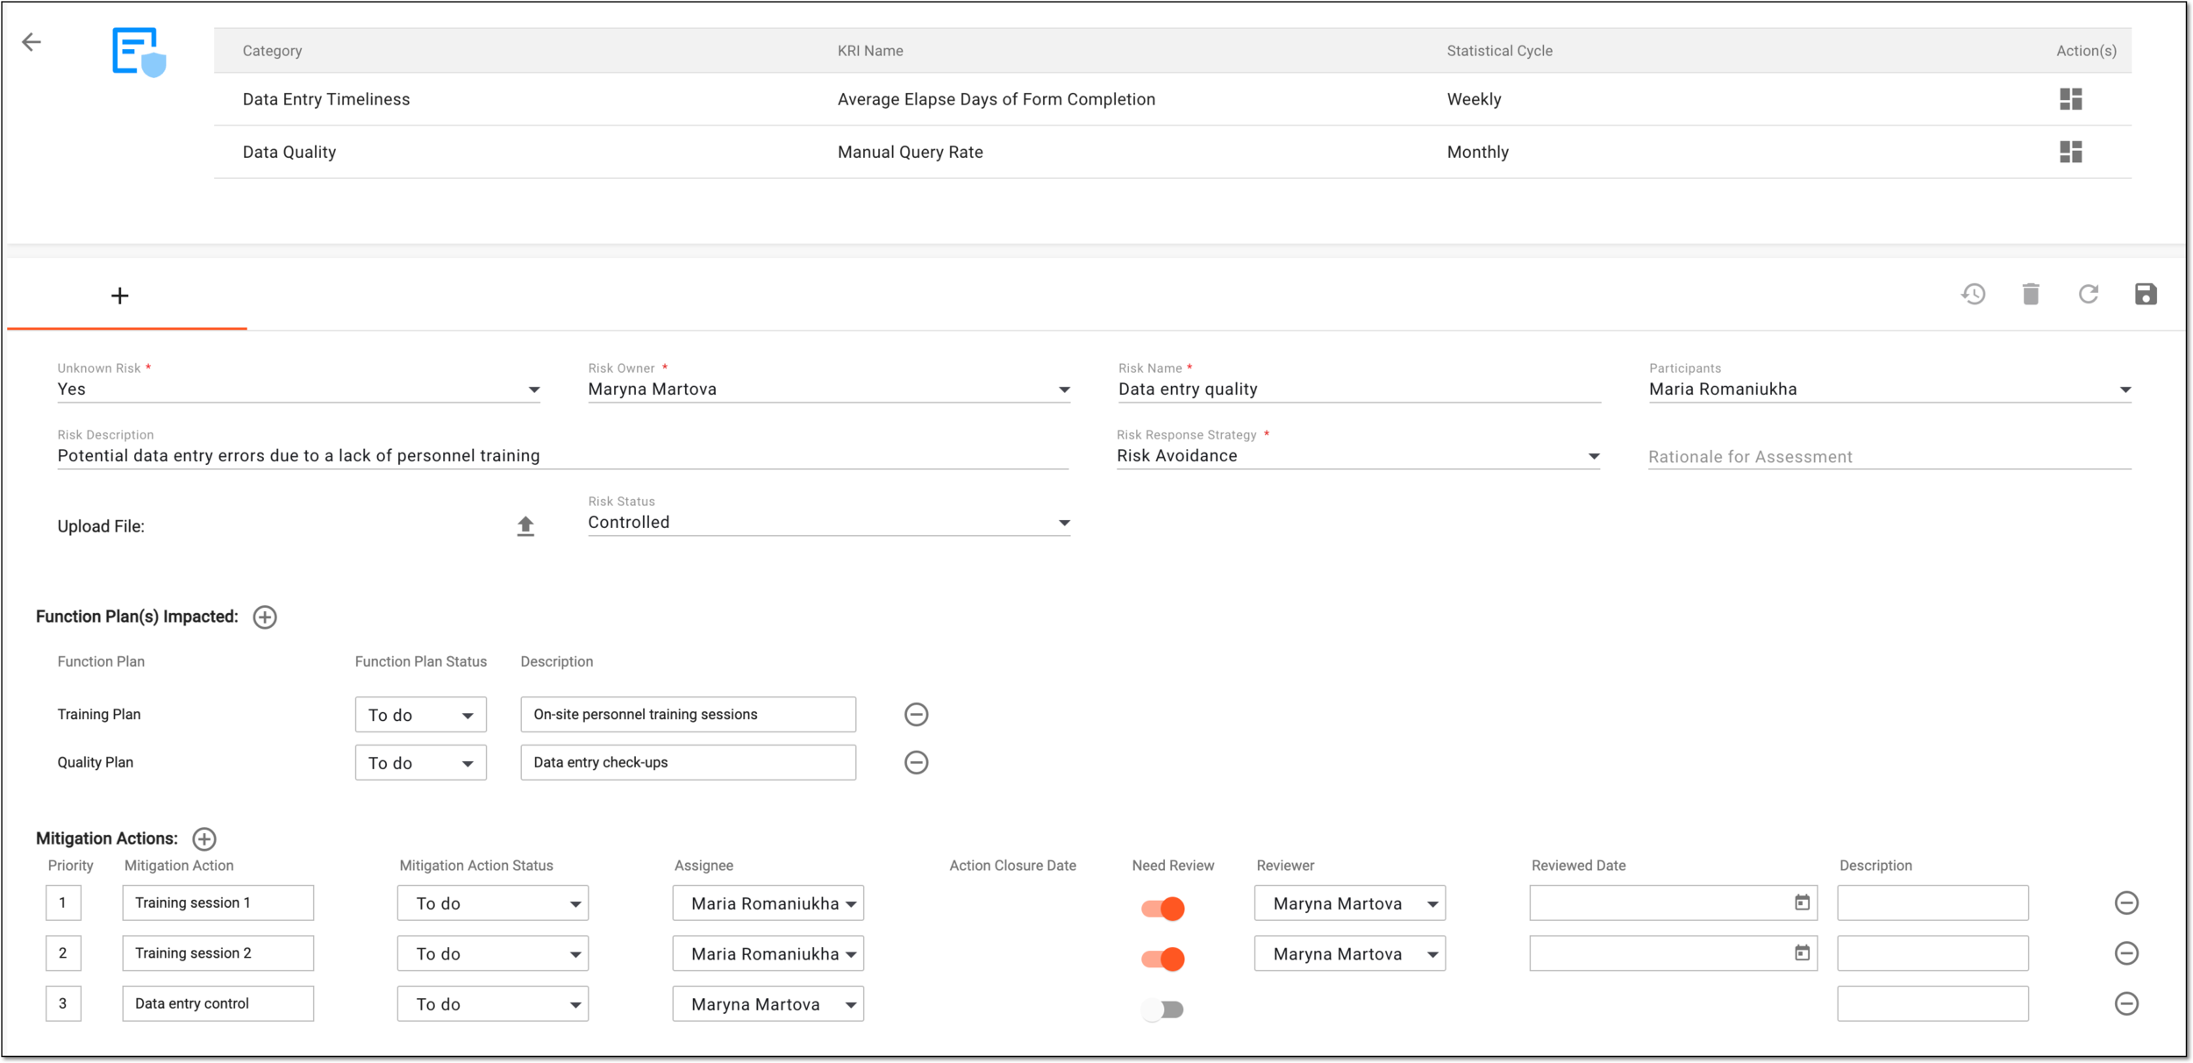Screen dimensions: 2193x1063
Task: Click description field for Training session 2
Action: tap(1933, 953)
